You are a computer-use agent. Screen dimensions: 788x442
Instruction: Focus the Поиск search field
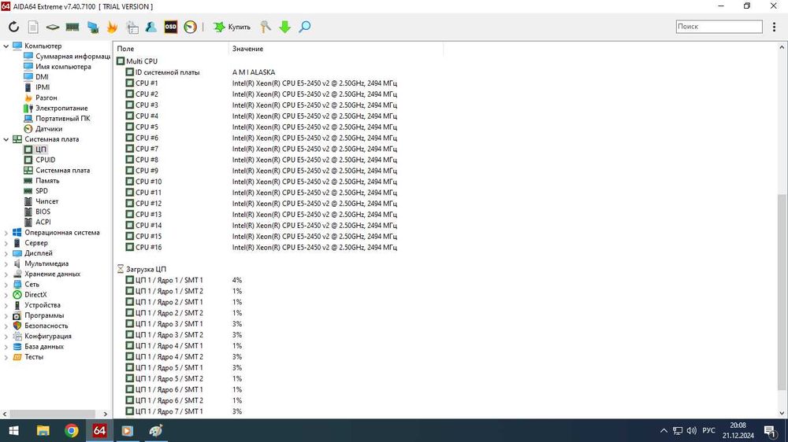(719, 27)
